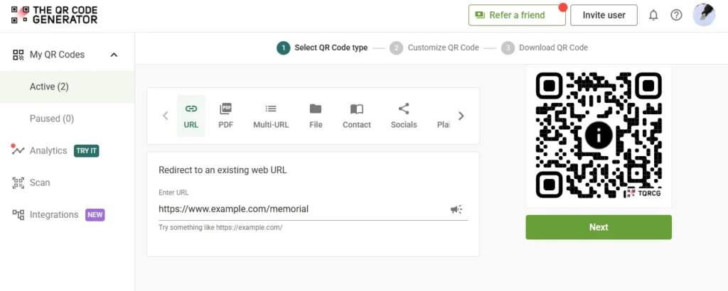Collapse the My QR Codes section
The width and height of the screenshot is (728, 291).
tap(114, 55)
